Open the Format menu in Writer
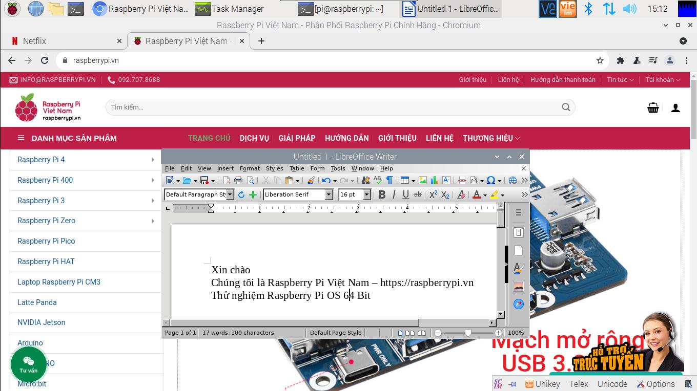The image size is (697, 391). click(250, 168)
